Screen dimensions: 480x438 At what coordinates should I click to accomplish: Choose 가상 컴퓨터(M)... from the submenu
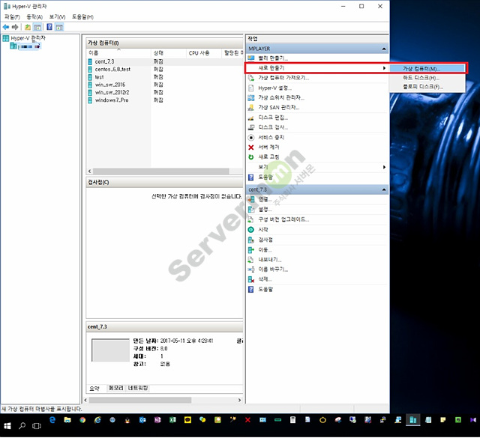(427, 69)
